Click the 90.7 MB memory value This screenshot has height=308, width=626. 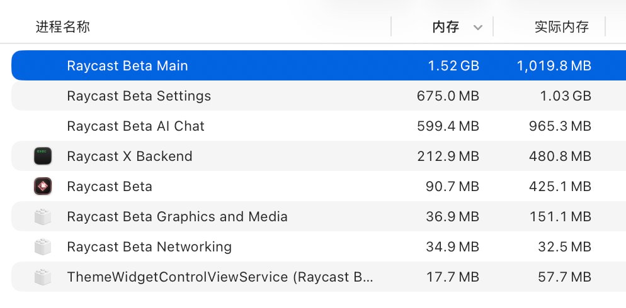pyautogui.click(x=452, y=187)
